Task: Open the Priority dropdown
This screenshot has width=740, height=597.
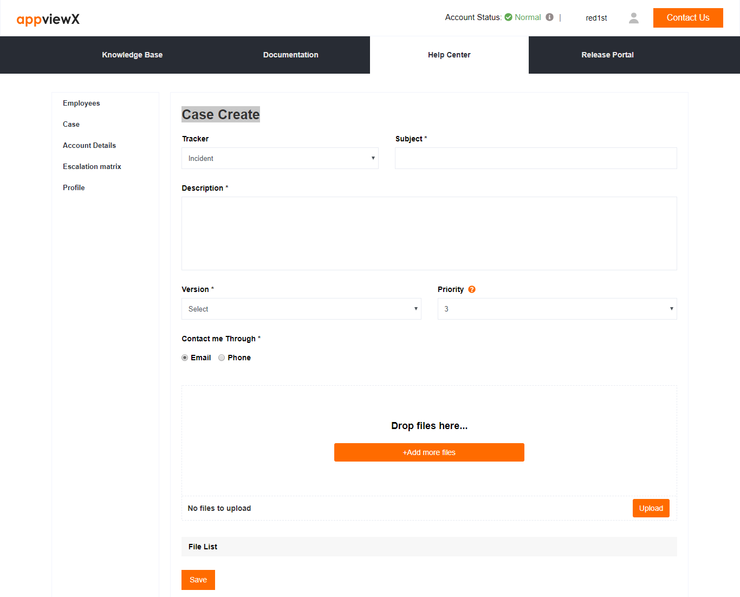Action: [557, 309]
